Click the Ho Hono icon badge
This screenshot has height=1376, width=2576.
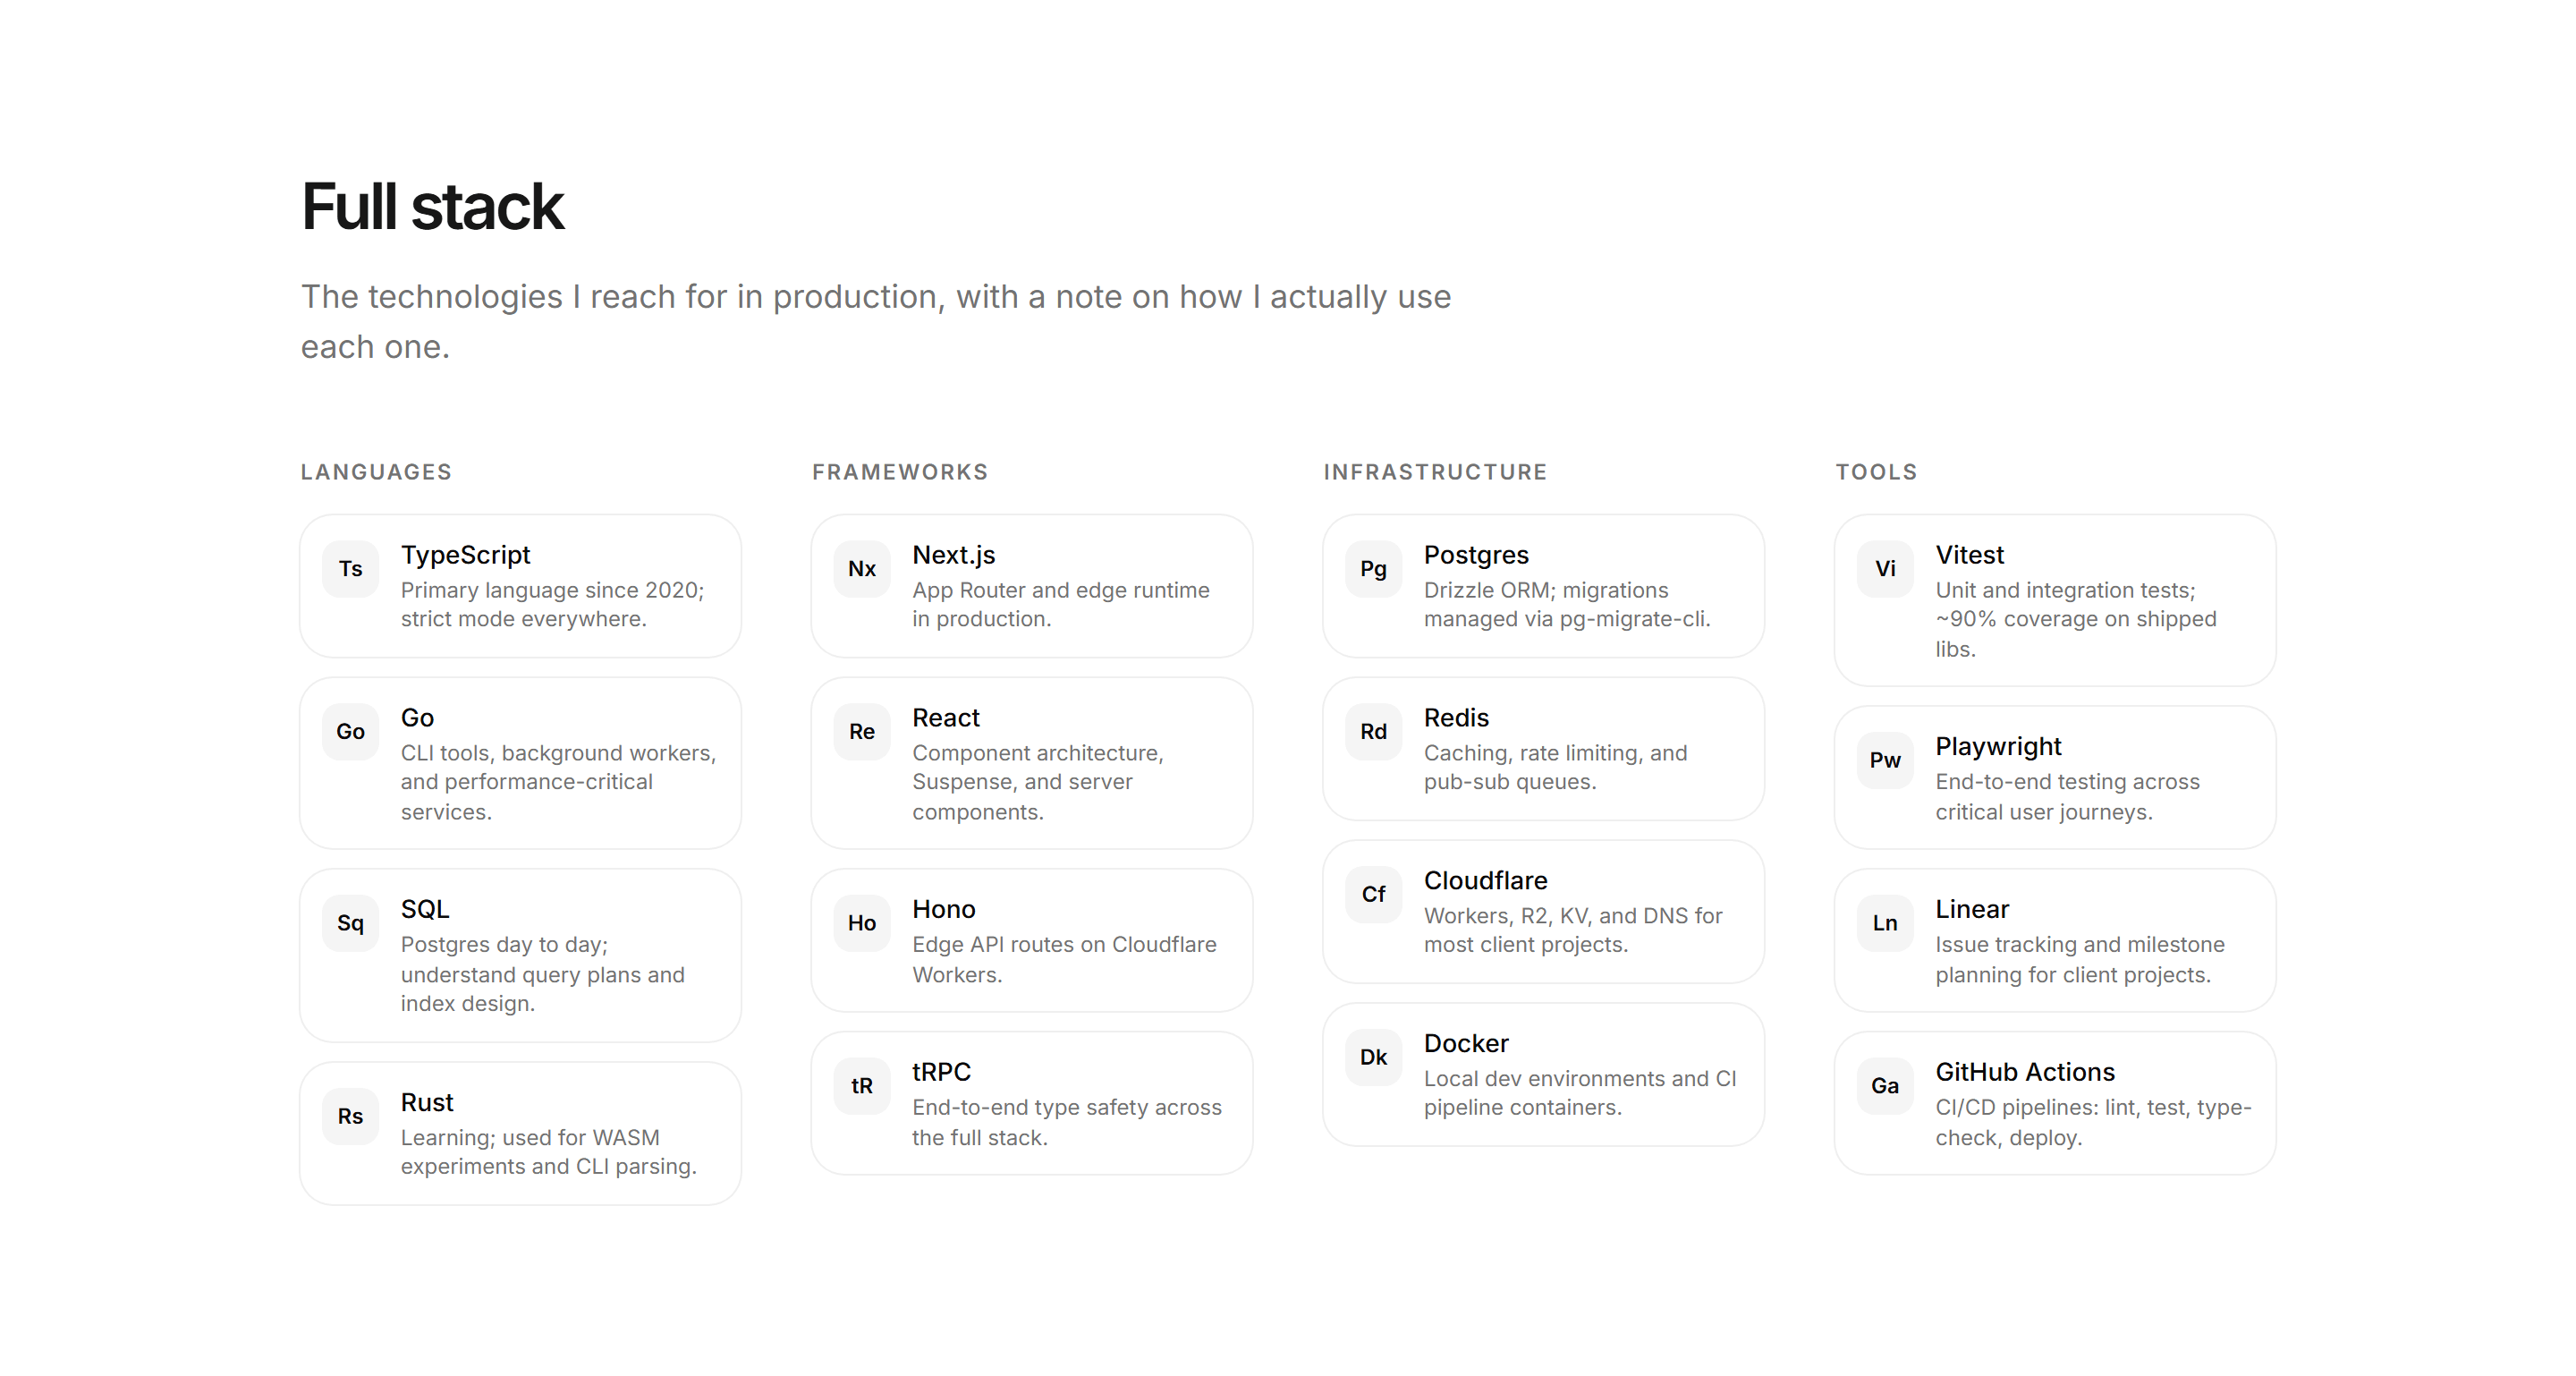click(x=862, y=923)
